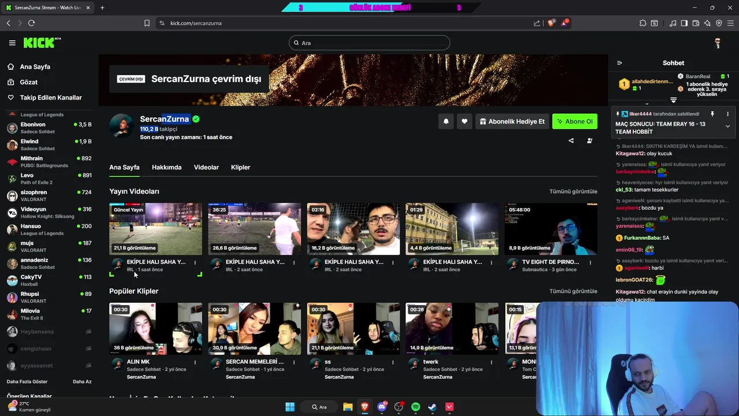Expand the pinned MAÇ SONUCU message
The height and width of the screenshot is (416, 739).
click(727, 126)
